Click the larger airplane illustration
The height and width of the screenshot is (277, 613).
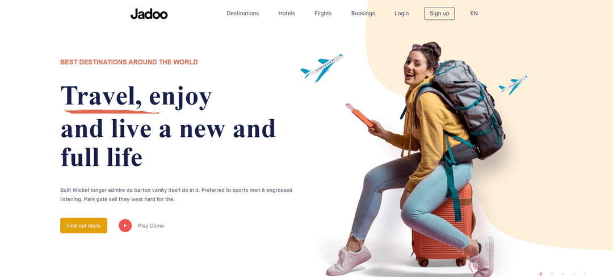click(x=322, y=67)
